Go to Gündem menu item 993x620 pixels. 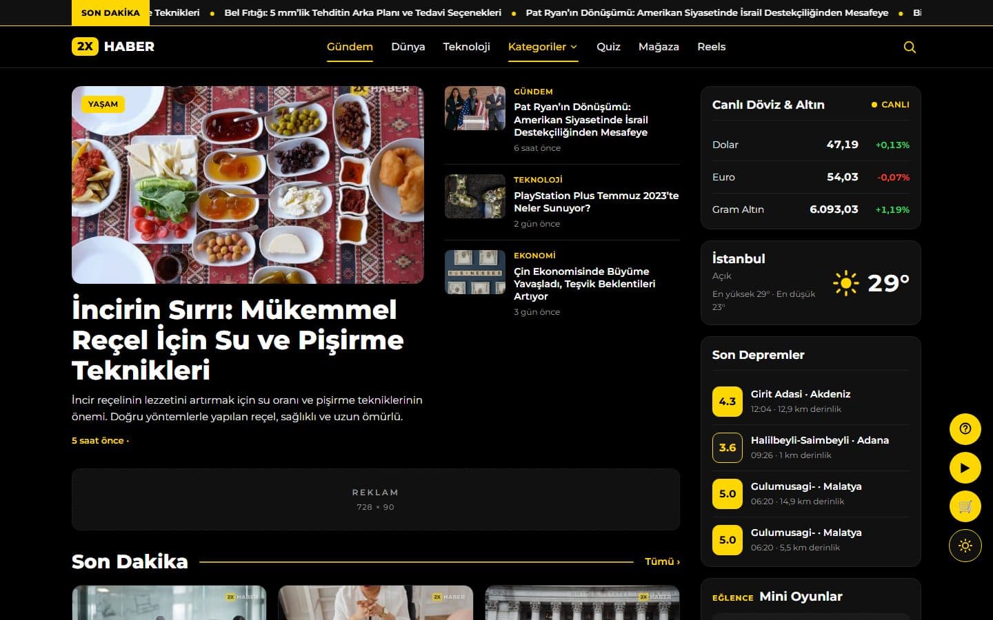(x=350, y=47)
